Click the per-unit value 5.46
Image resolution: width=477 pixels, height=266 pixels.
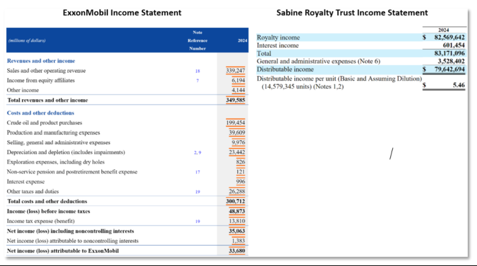[458, 85]
